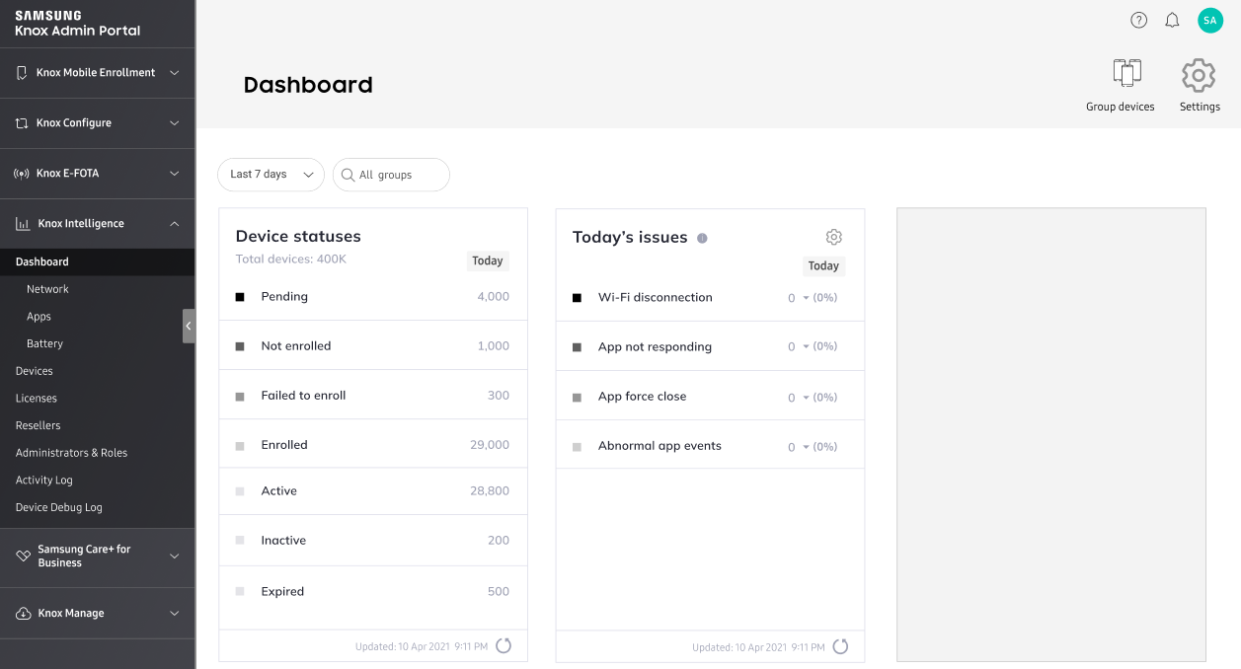This screenshot has height=669, width=1241.
Task: Click the Pending status row
Action: pos(373,297)
